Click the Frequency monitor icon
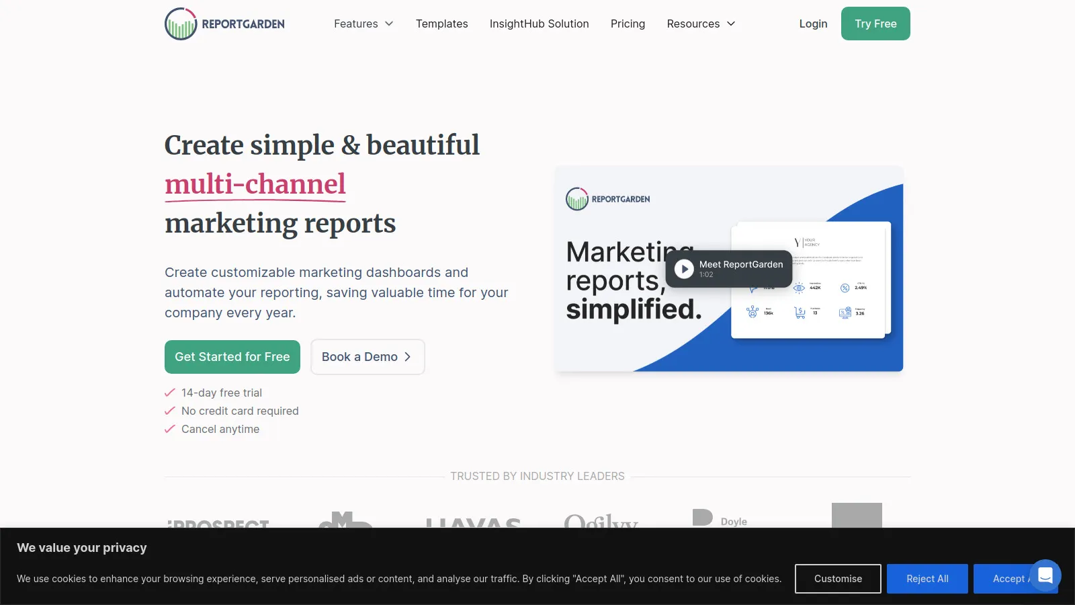Screen dimensions: 1075x605 pos(845,313)
